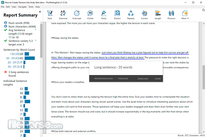Expand the More reports dropdown
The image size is (205, 137).
(185, 15)
